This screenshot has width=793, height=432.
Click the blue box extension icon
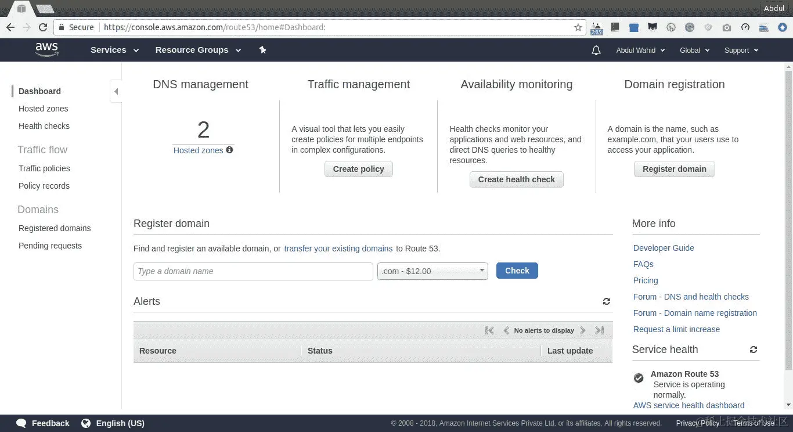coord(634,27)
